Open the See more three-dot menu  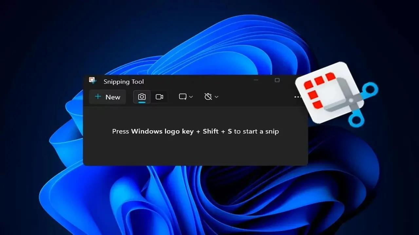297,97
